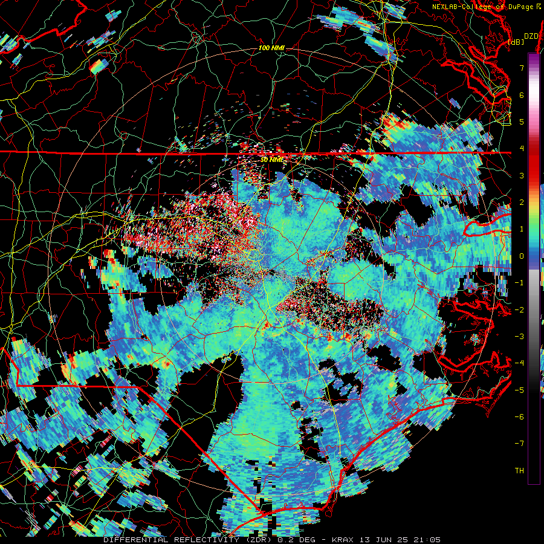This screenshot has height=544, width=544.
Task: Click the 0 scale value
Action: tap(522, 256)
